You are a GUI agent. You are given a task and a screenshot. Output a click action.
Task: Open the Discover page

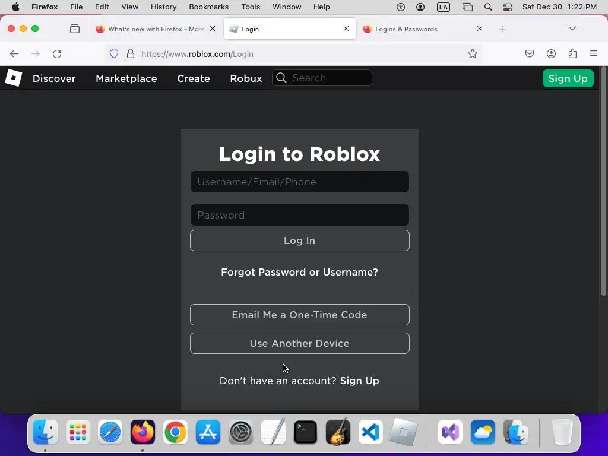click(54, 78)
